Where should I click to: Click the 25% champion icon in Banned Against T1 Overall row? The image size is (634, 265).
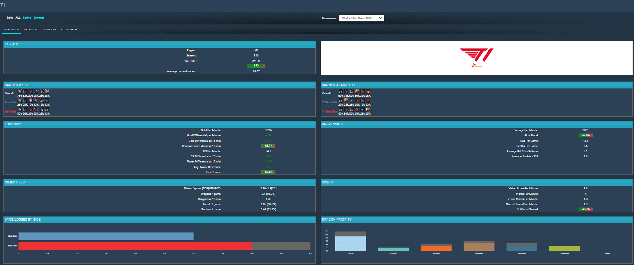tap(368, 92)
